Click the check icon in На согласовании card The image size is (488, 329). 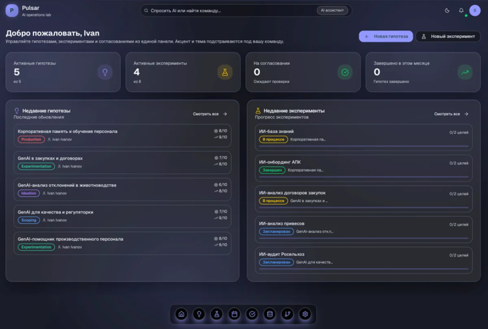click(x=345, y=72)
